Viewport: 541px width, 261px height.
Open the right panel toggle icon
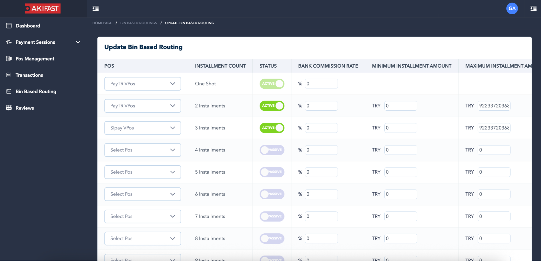[533, 8]
